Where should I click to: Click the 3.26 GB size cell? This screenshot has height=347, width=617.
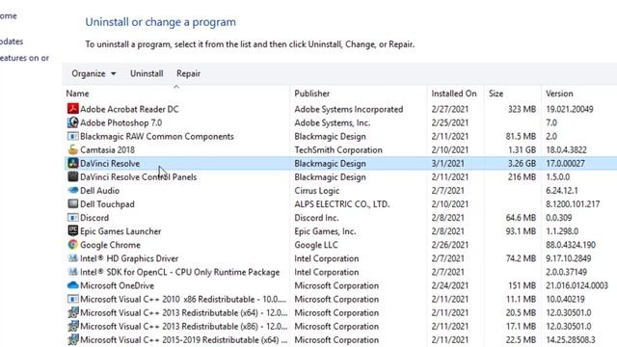[522, 163]
